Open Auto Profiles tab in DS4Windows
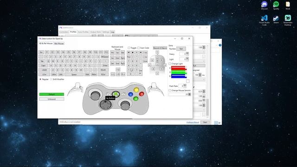The width and height of the screenshot is (297, 167). click(x=84, y=32)
